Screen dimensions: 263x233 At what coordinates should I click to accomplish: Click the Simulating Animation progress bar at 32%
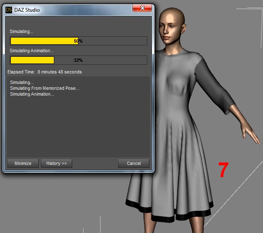78,60
